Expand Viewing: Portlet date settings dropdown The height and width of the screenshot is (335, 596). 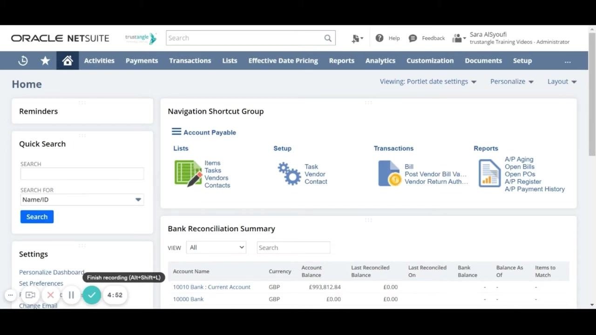click(428, 81)
